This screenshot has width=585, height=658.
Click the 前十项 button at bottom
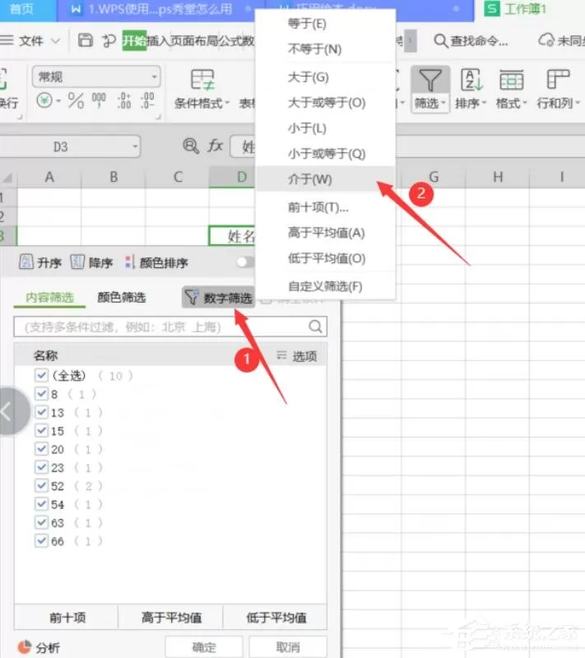[67, 618]
